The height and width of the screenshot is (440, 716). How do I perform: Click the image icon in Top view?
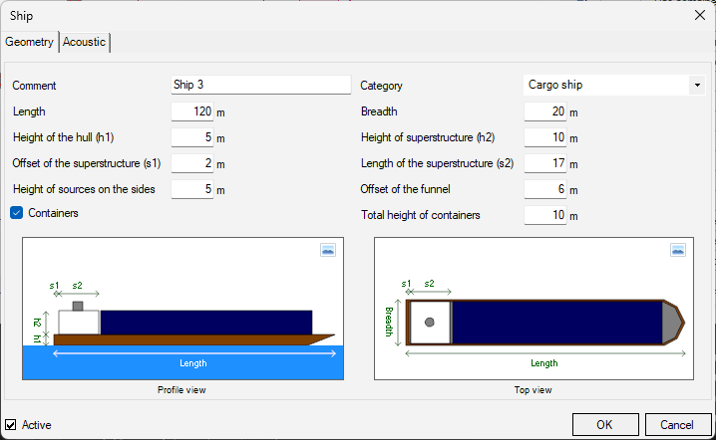678,250
